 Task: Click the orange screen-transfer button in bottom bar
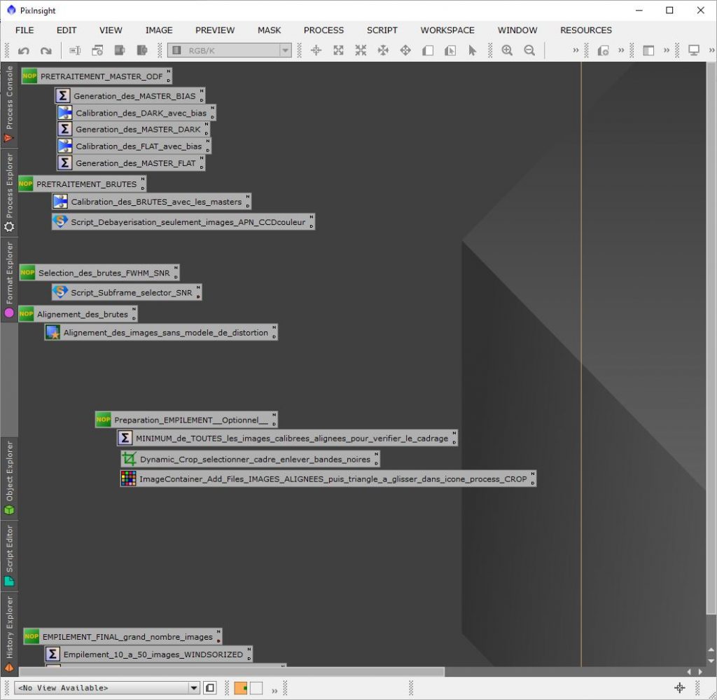[241, 688]
